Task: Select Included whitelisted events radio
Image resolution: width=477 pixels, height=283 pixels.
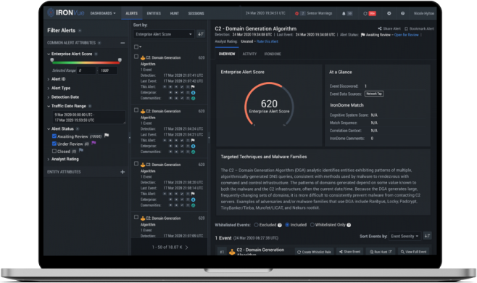Action: [x=287, y=225]
